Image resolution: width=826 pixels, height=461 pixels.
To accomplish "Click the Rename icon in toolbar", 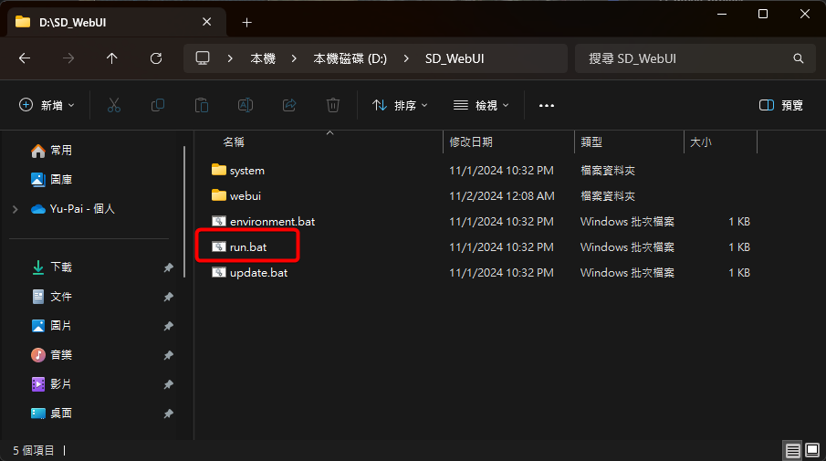I will 246,105.
